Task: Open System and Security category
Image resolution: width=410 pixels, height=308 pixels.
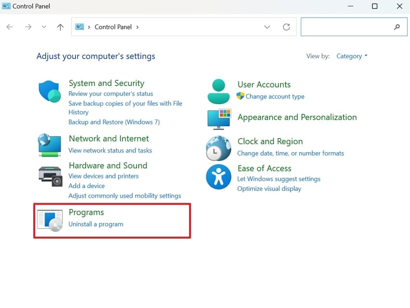Action: tap(107, 83)
